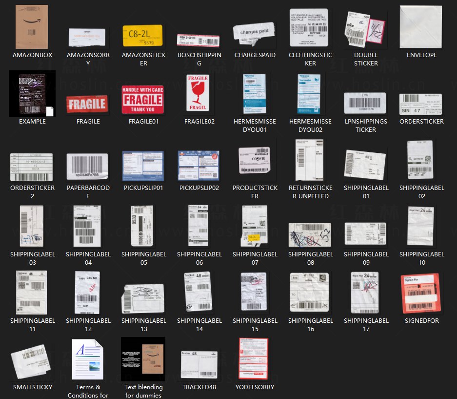Choose the CHARGESPAID torn label thumbnail
The image size is (457, 399).
tap(254, 34)
